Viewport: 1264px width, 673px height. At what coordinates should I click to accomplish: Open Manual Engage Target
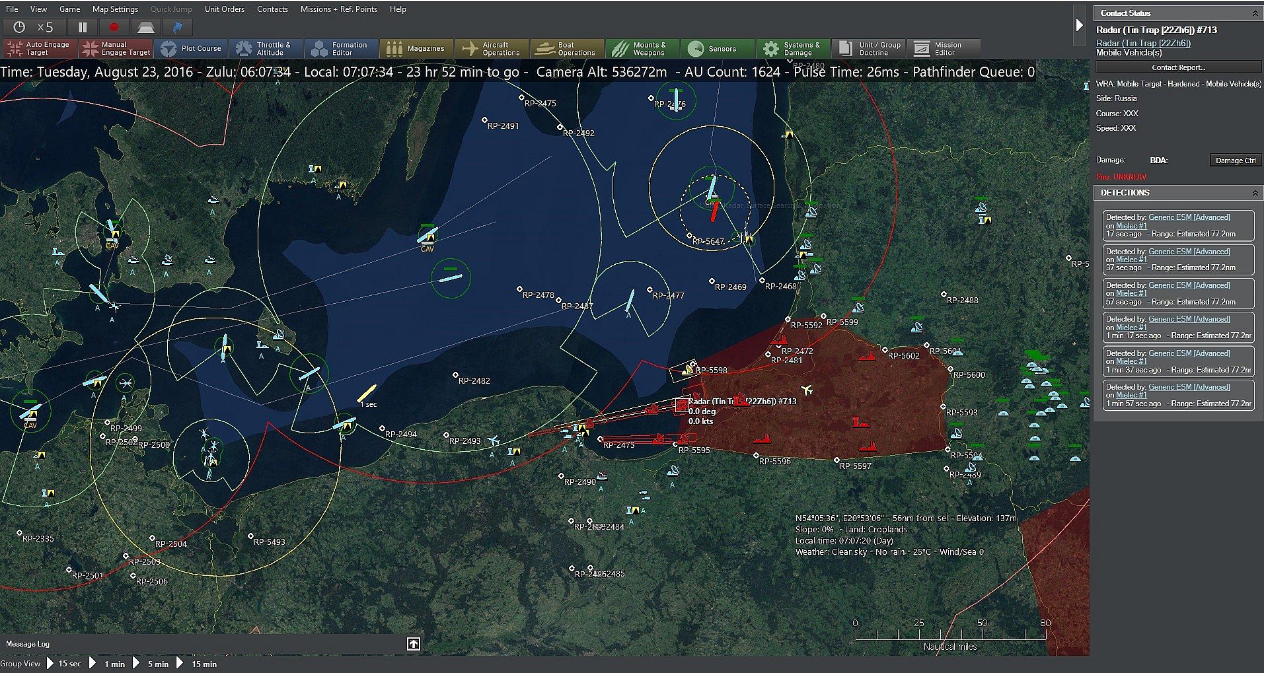click(x=116, y=48)
